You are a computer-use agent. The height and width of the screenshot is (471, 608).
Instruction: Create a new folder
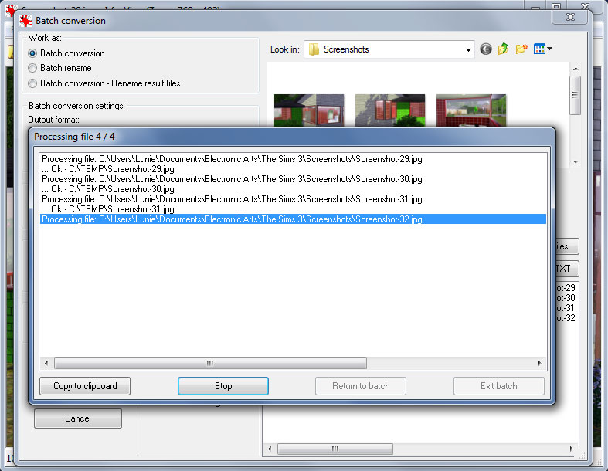click(x=522, y=49)
